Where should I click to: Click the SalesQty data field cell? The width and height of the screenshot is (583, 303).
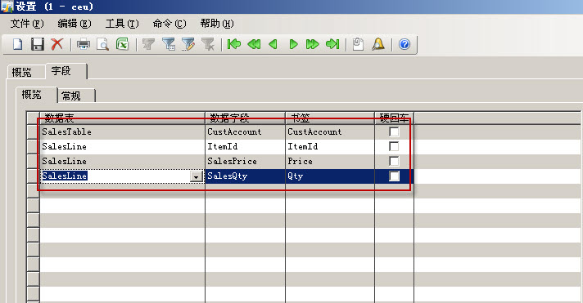(x=245, y=176)
